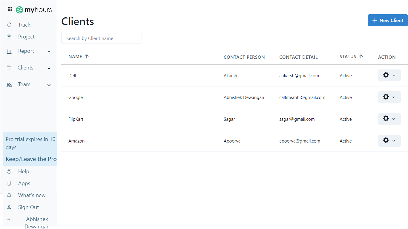This screenshot has height=229, width=408.
Task: Click the Status column sort arrow
Action: click(x=361, y=56)
